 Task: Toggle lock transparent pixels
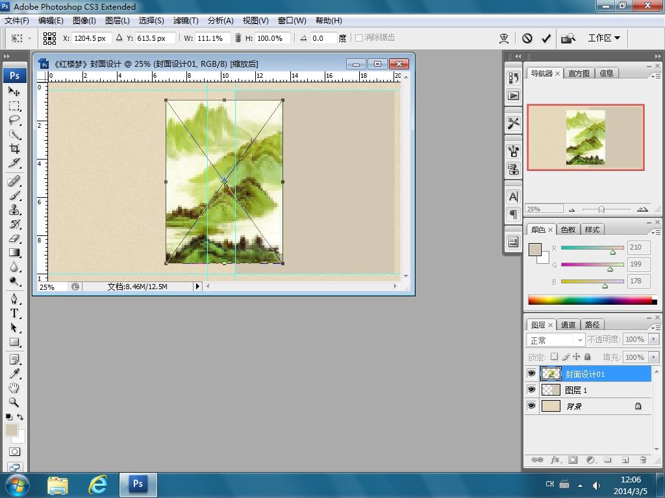coord(554,357)
